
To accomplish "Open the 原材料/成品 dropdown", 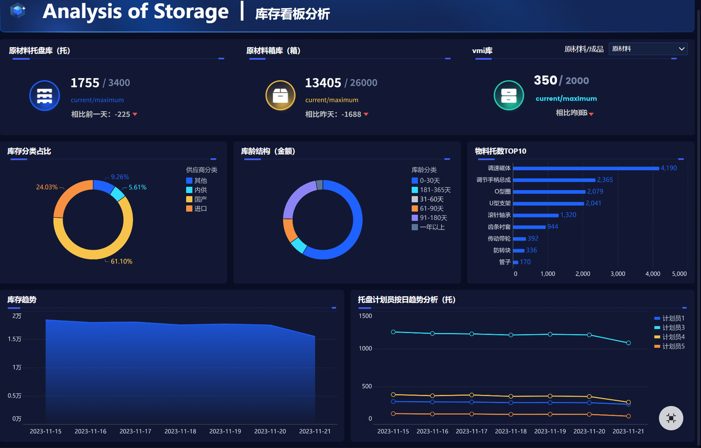I will (x=648, y=49).
